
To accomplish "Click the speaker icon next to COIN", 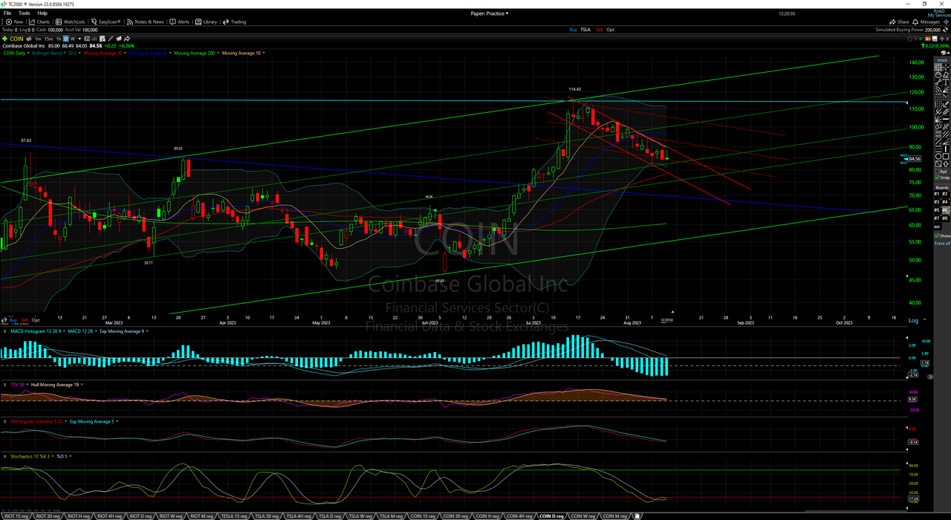I will pos(29,39).
